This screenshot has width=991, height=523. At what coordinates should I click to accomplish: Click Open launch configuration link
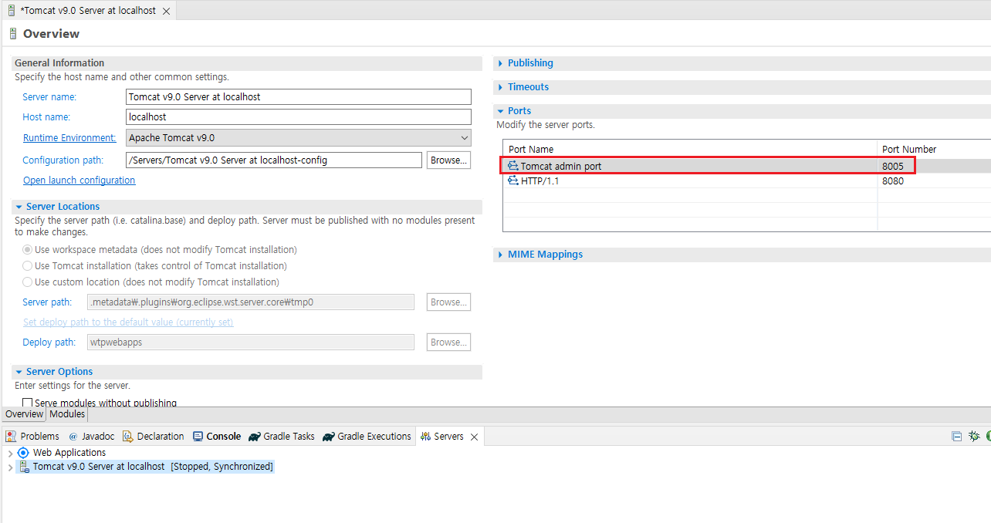point(79,181)
